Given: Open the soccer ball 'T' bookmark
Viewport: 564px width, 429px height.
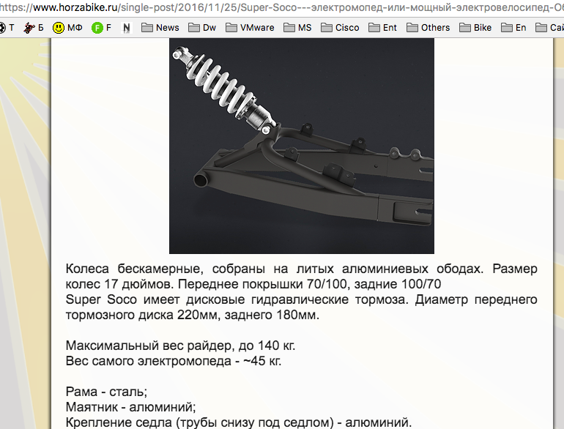Looking at the screenshot, I should click(x=7, y=28).
